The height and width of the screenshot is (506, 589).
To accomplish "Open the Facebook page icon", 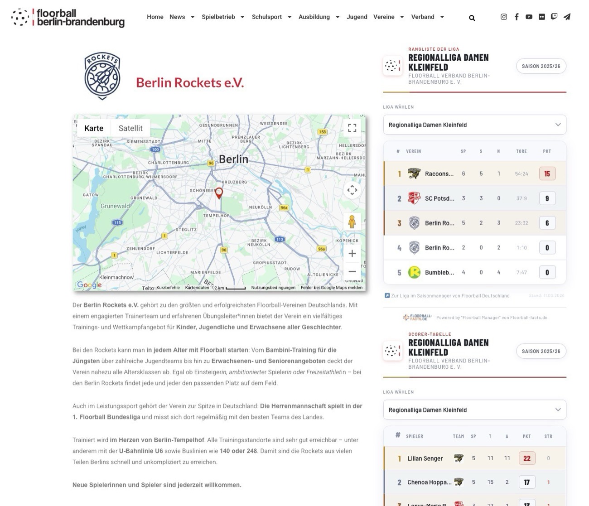I will click(517, 17).
